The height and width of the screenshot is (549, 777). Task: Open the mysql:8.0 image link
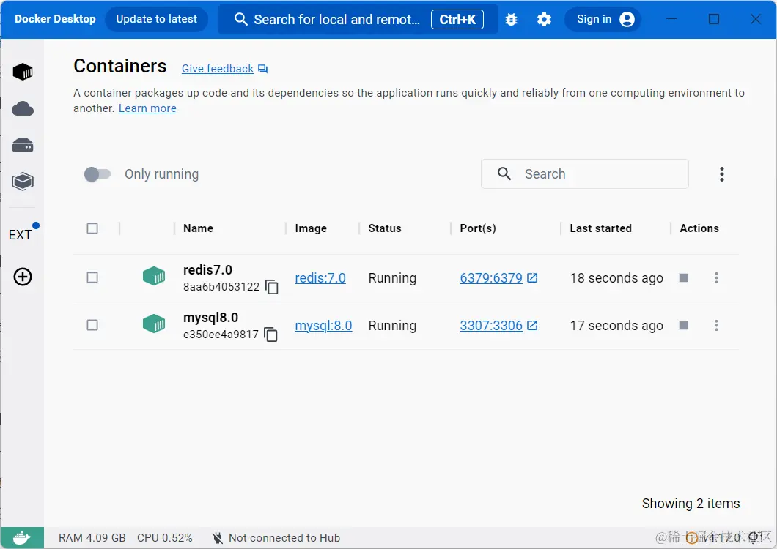[x=323, y=325]
